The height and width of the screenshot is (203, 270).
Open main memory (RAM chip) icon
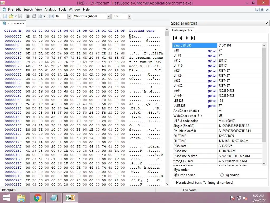pyautogui.click(x=27, y=16)
